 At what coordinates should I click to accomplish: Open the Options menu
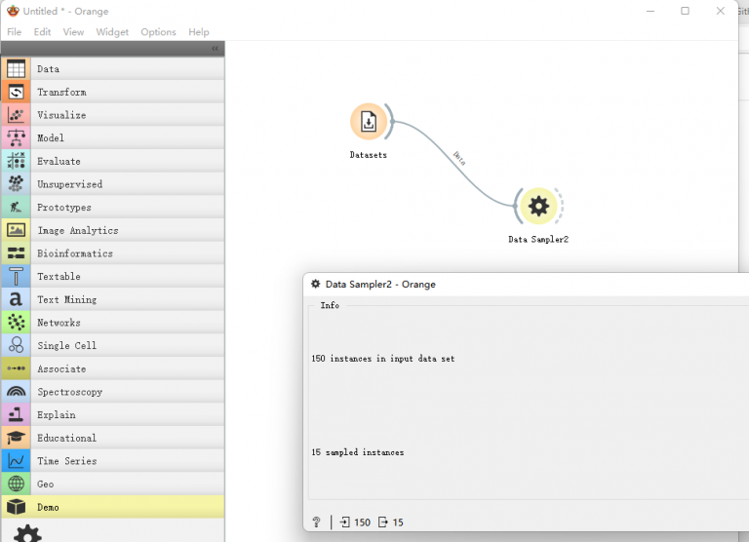[x=158, y=32]
